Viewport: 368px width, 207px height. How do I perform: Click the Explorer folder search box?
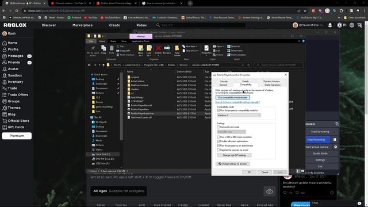tap(279, 65)
